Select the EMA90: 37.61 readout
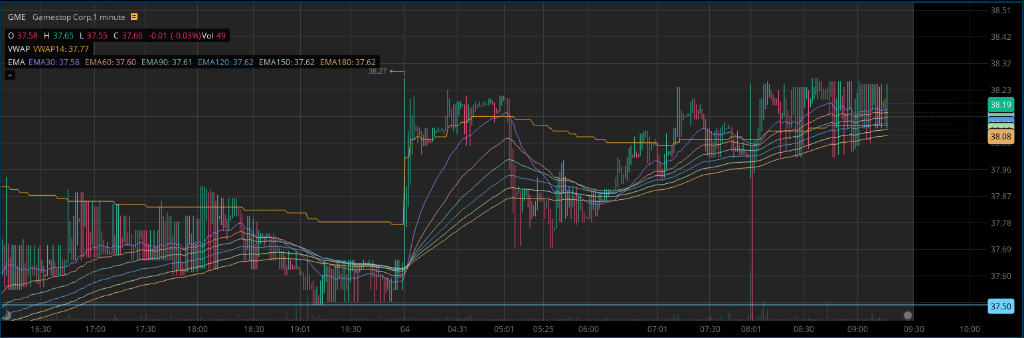 (x=167, y=62)
